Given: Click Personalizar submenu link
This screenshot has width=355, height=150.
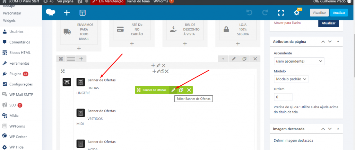Looking at the screenshot, I should click(x=12, y=13).
